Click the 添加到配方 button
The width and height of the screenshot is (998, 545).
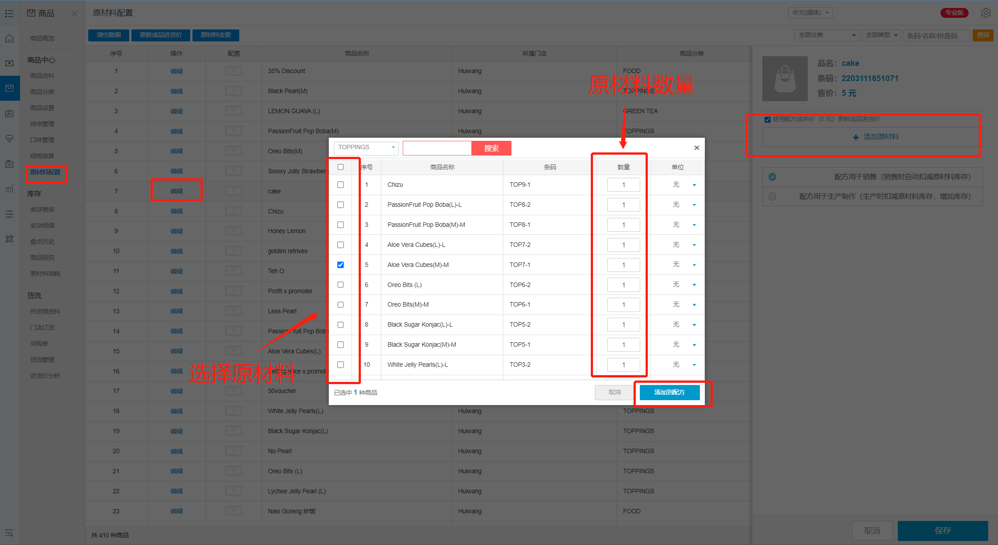669,393
